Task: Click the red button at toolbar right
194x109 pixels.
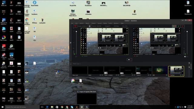Action: click(x=182, y=26)
